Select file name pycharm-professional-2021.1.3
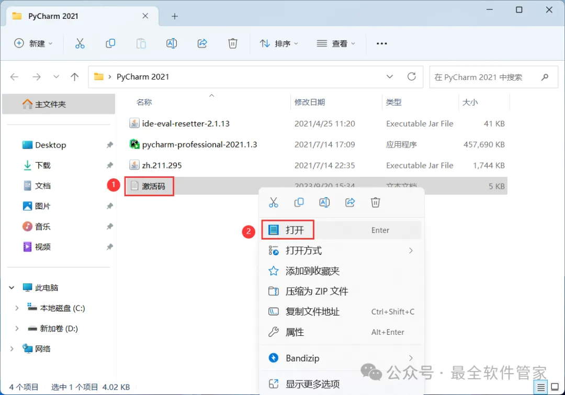 click(x=199, y=144)
